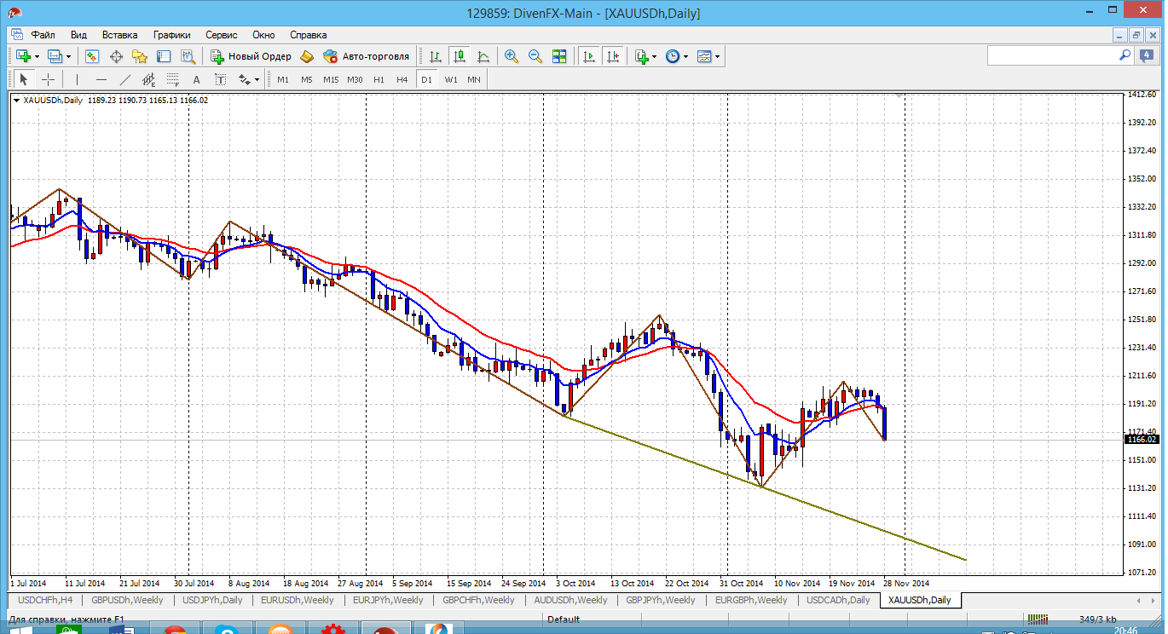Select the H4 timeframe button
The image size is (1168, 634).
(x=402, y=79)
